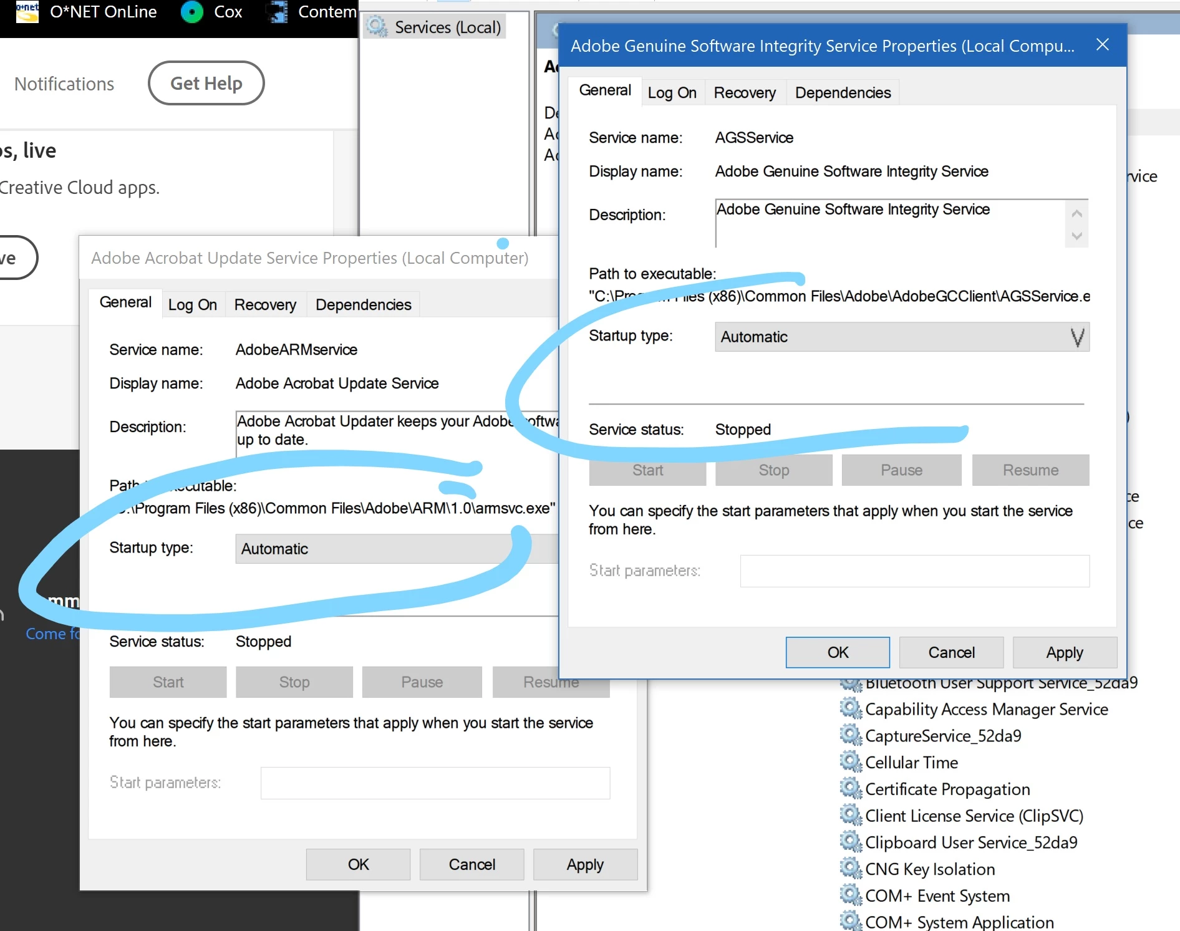The height and width of the screenshot is (931, 1180).
Task: Click Resume button in AGSService dialog
Action: pyautogui.click(x=1030, y=470)
